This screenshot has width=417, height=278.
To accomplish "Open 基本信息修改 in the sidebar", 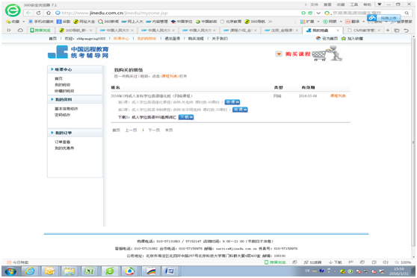I will pyautogui.click(x=67, y=109).
